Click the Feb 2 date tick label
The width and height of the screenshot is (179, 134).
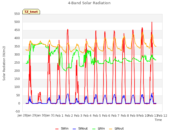69,116
